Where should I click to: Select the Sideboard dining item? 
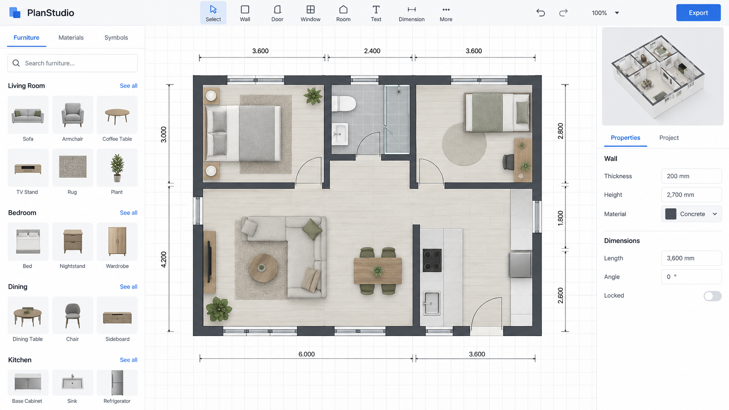coord(117,319)
